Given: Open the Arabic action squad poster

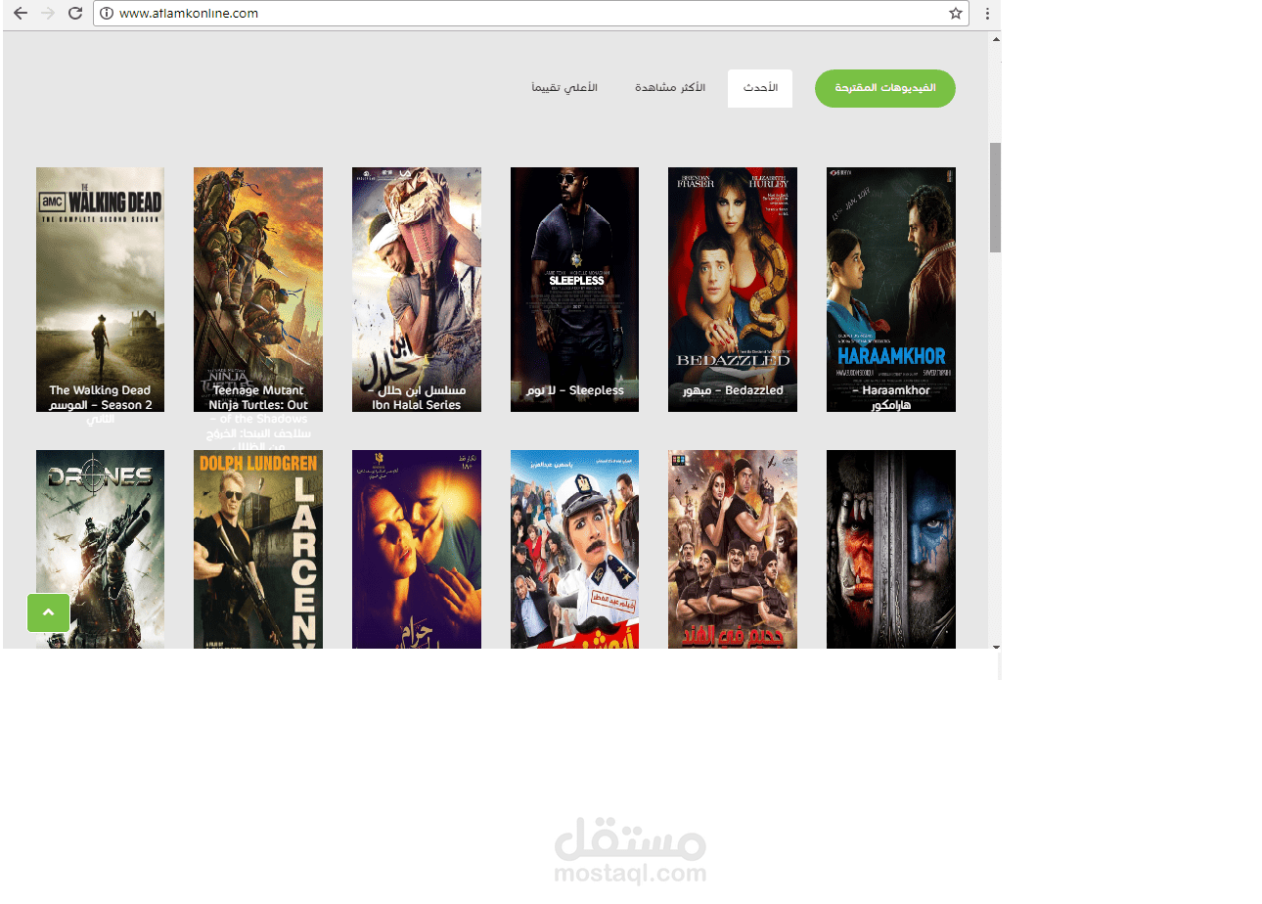Looking at the screenshot, I should pyautogui.click(x=733, y=549).
